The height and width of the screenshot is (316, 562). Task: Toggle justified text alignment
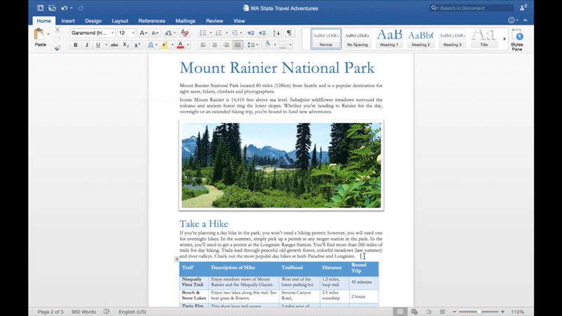tap(238, 45)
